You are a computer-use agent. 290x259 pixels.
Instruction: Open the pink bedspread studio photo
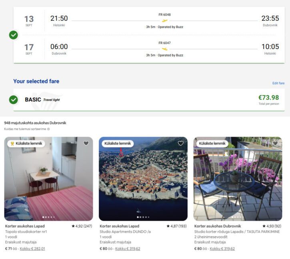point(48,180)
